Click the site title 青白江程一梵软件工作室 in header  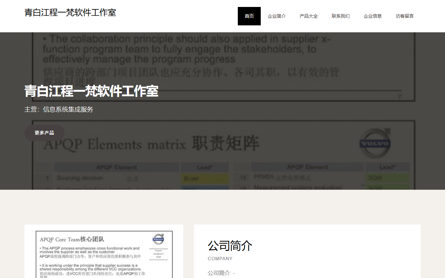[x=70, y=13]
